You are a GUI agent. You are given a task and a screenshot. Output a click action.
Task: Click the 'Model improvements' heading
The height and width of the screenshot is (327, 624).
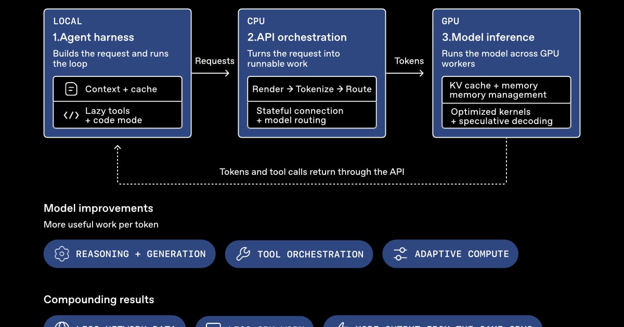(98, 208)
